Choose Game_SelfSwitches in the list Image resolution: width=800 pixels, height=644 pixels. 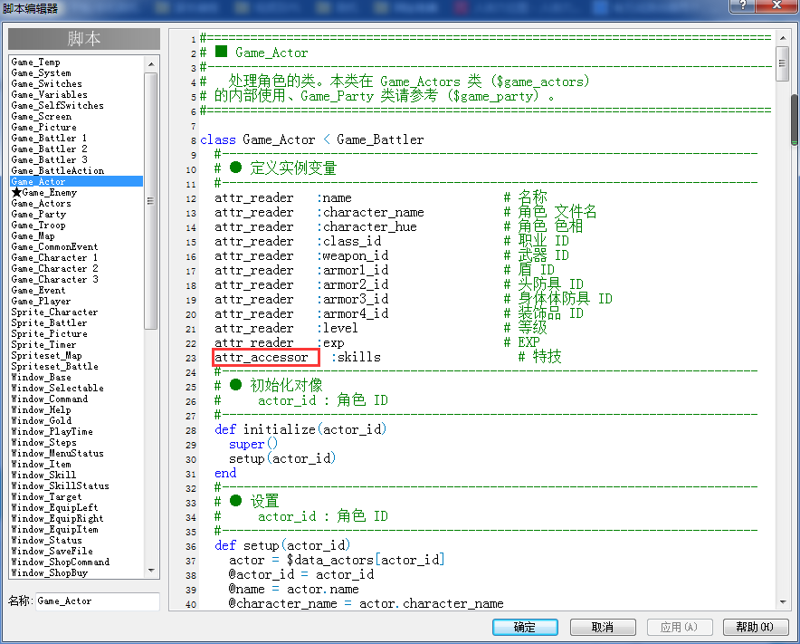pyautogui.click(x=57, y=106)
